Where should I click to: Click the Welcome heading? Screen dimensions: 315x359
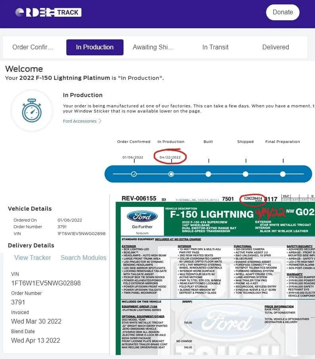coord(24,69)
